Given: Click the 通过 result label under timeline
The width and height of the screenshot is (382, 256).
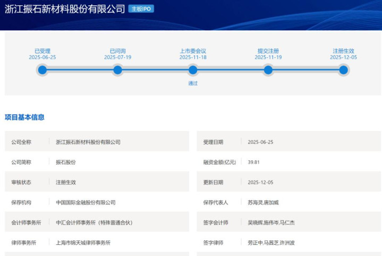Looking at the screenshot, I should tap(193, 83).
